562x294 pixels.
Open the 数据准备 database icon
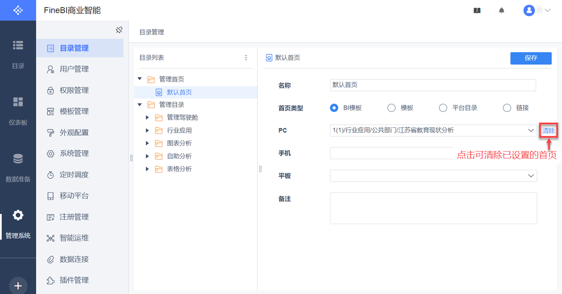coord(18,159)
